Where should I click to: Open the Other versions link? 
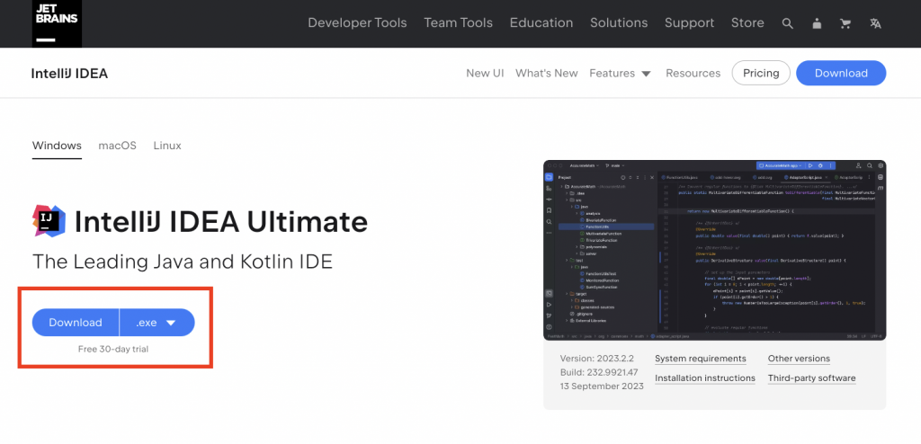tap(799, 359)
